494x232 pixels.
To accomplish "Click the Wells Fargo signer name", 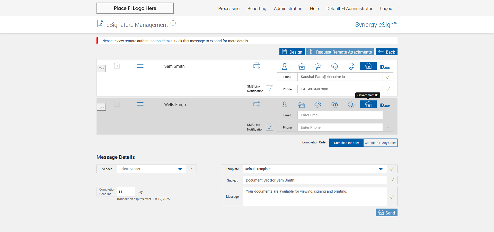I will (x=175, y=105).
